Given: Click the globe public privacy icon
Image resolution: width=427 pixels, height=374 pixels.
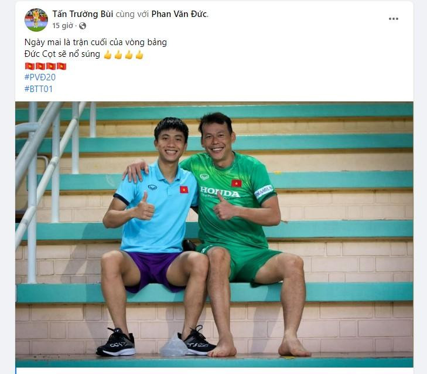Looking at the screenshot, I should (x=83, y=26).
